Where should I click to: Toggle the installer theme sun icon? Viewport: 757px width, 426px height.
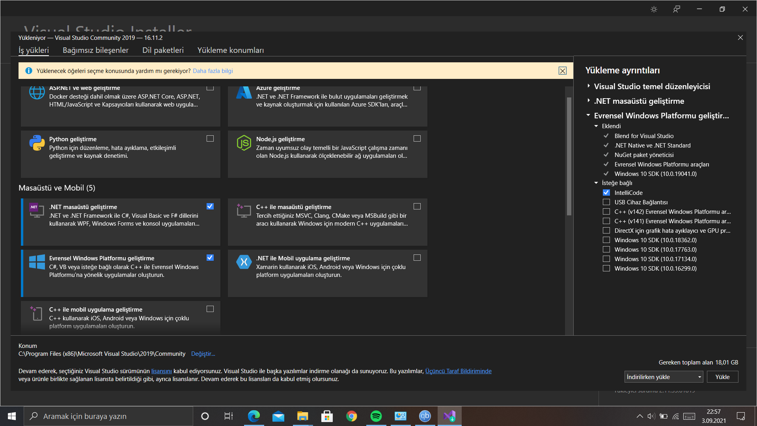tap(654, 9)
